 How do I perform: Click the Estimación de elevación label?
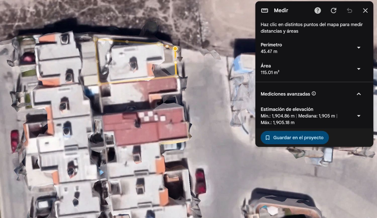click(x=287, y=109)
